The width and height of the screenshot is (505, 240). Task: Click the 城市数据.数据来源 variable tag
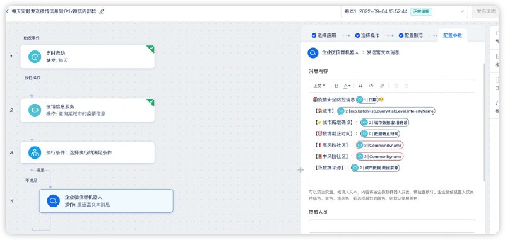click(376, 168)
